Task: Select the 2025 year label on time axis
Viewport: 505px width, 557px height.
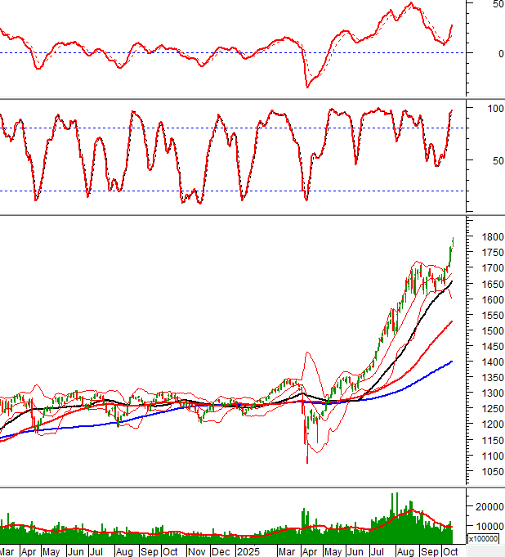Action: click(248, 552)
